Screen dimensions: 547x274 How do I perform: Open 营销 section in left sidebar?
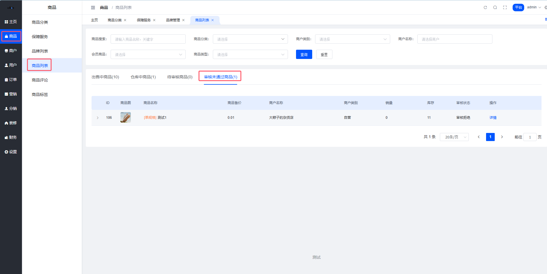click(11, 94)
